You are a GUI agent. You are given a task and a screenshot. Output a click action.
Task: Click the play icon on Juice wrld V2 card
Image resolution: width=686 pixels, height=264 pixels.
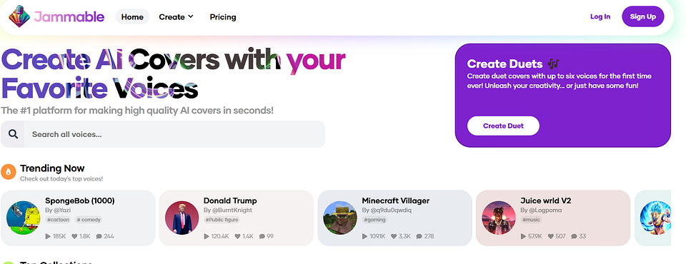coord(523,236)
